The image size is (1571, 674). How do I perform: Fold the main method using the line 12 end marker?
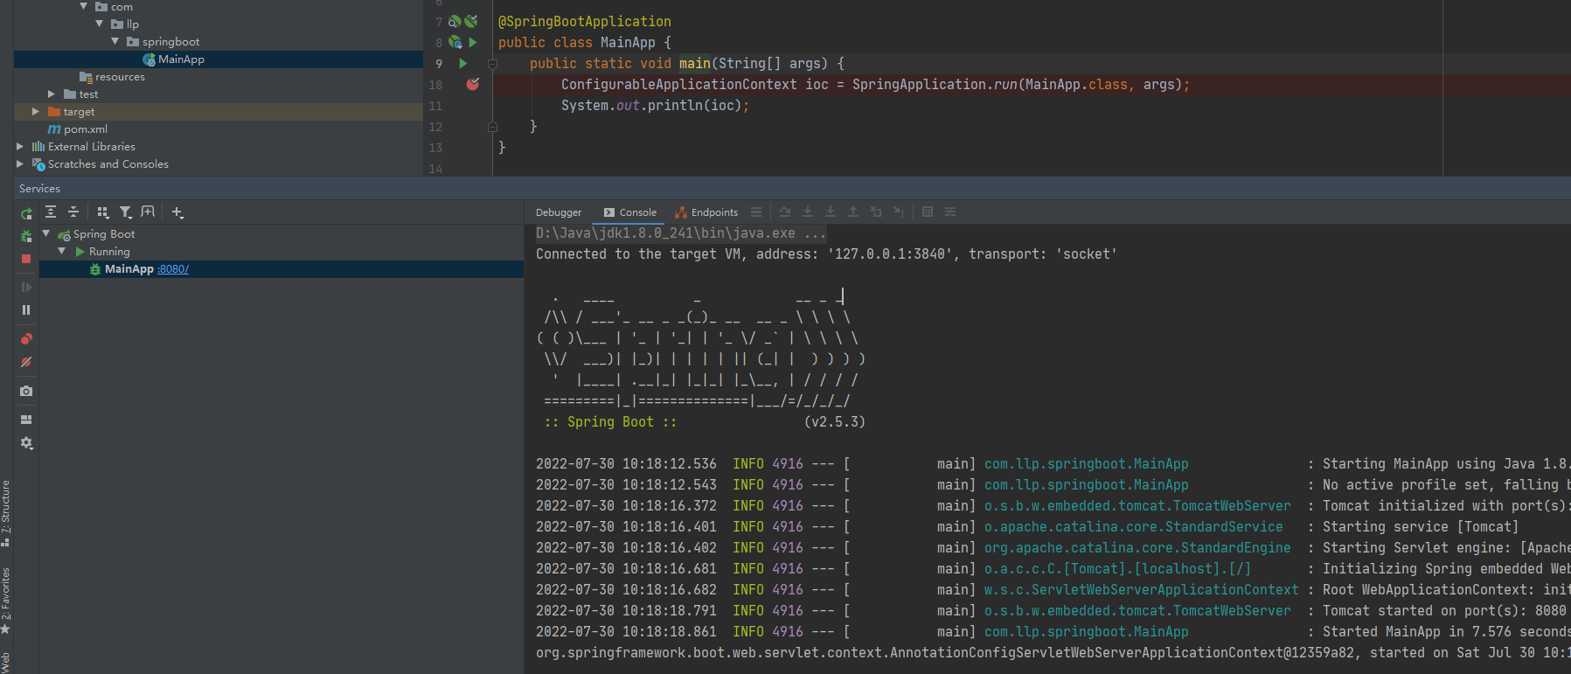click(492, 127)
